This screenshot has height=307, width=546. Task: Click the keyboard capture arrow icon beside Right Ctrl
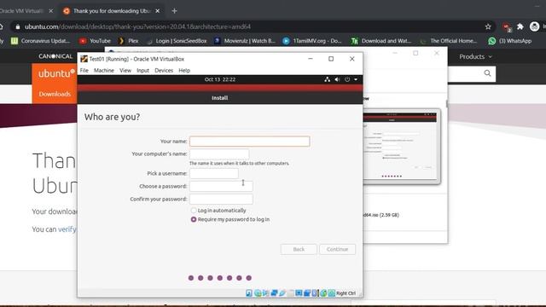click(x=332, y=293)
